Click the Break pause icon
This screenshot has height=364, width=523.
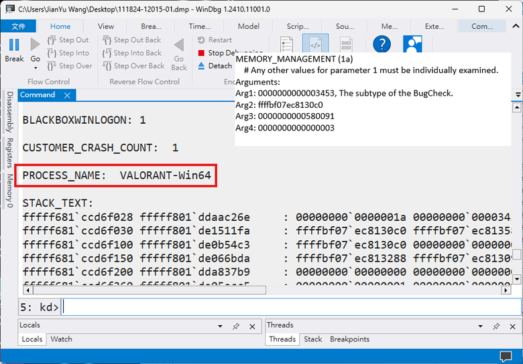point(14,45)
